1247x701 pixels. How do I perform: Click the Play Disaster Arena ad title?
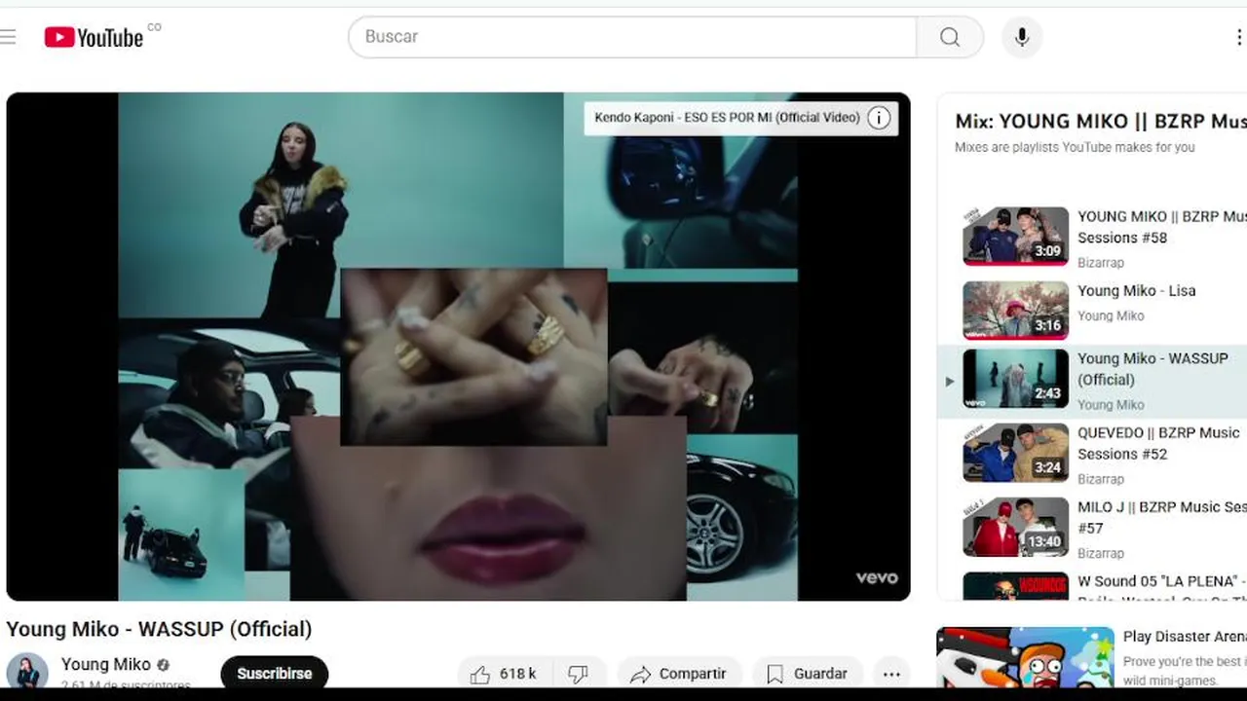pos(1185,637)
